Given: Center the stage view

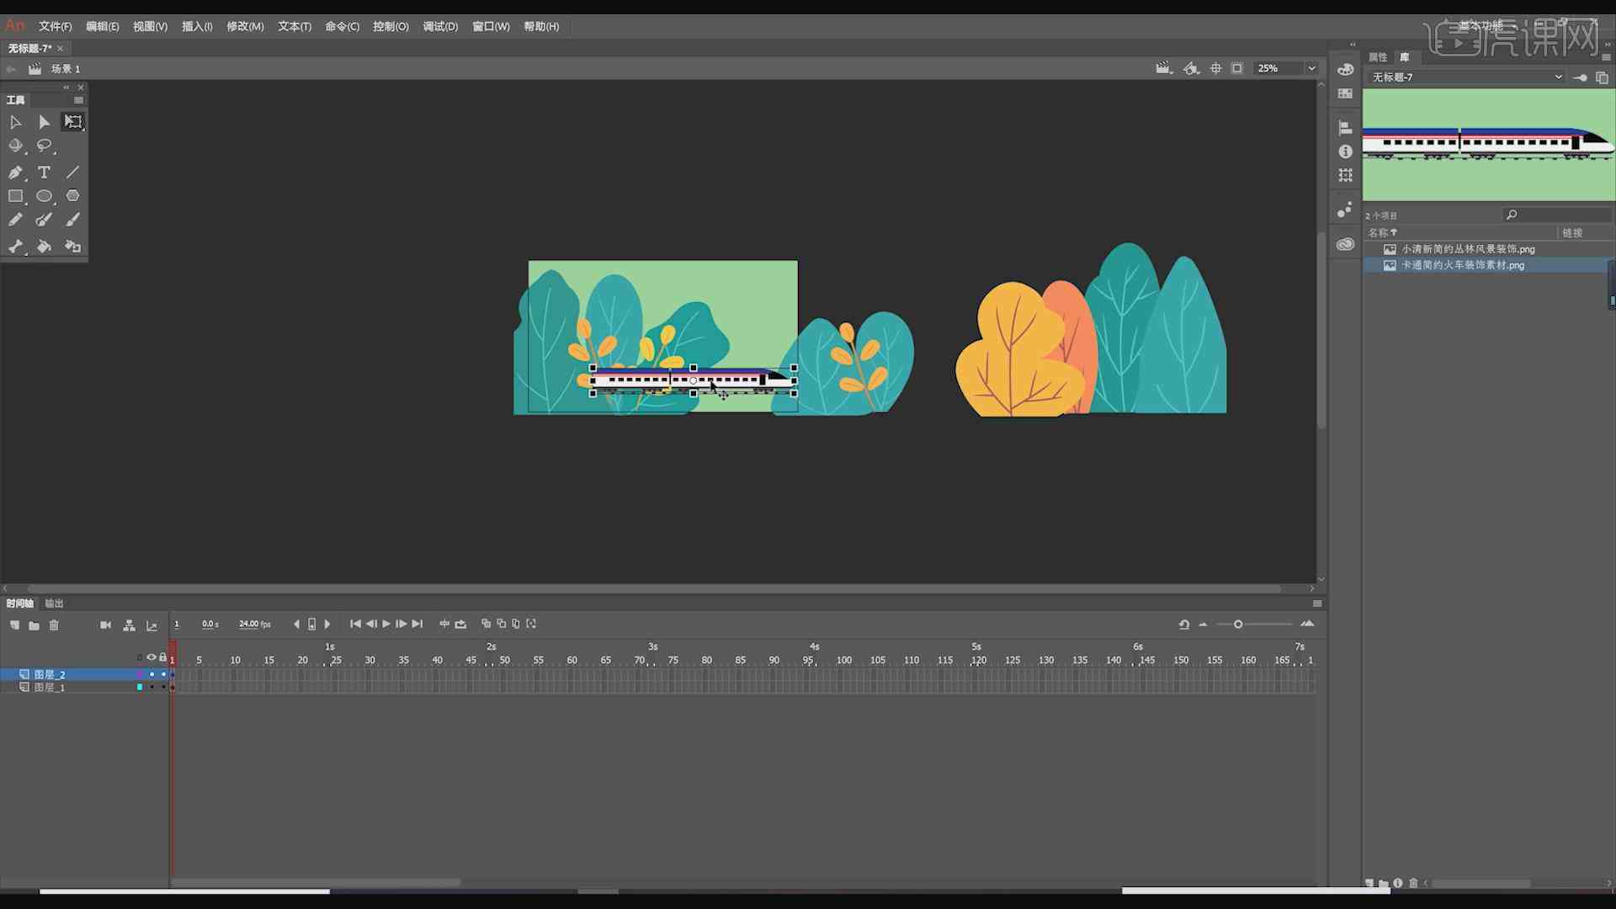Looking at the screenshot, I should pos(1215,68).
